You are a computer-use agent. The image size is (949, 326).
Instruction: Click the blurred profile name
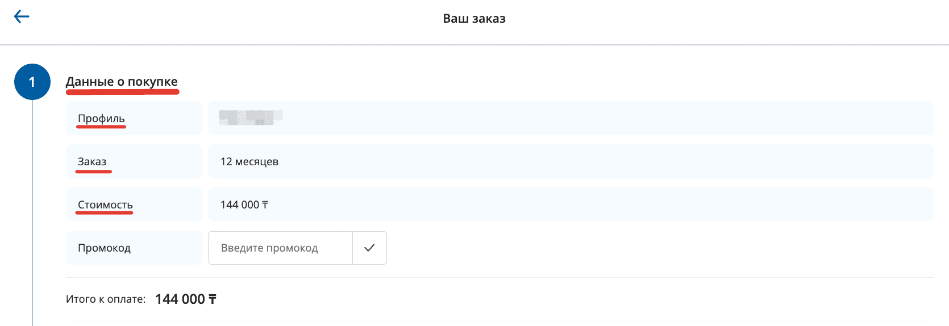(251, 118)
